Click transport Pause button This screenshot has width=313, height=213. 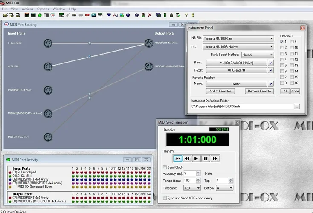206,158
